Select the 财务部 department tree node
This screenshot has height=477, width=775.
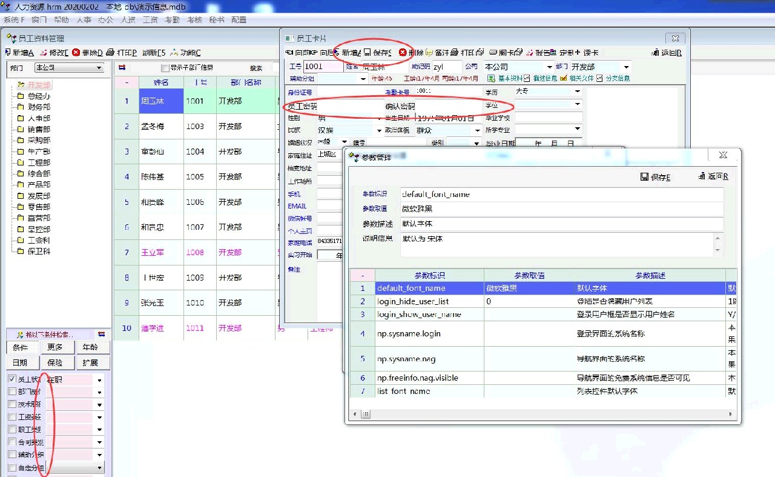coord(39,107)
